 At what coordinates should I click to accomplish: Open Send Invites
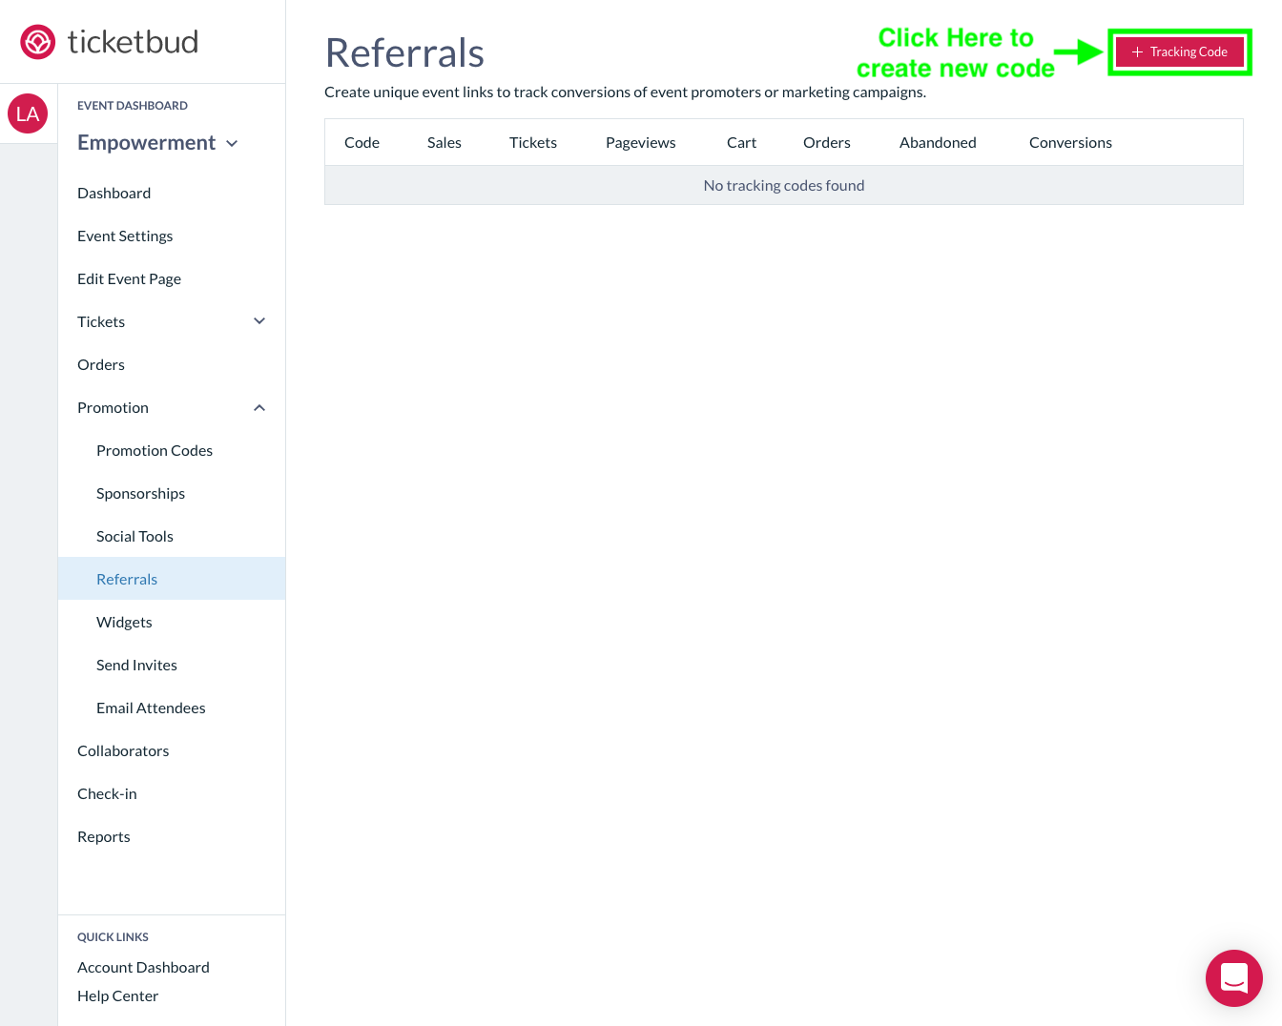click(x=137, y=665)
